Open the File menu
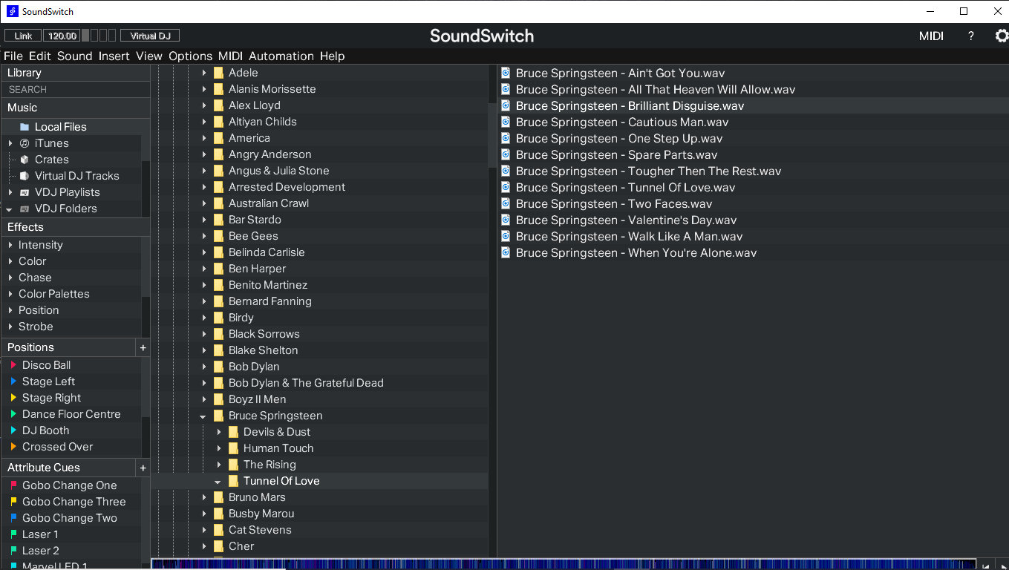The width and height of the screenshot is (1009, 570). click(x=13, y=56)
